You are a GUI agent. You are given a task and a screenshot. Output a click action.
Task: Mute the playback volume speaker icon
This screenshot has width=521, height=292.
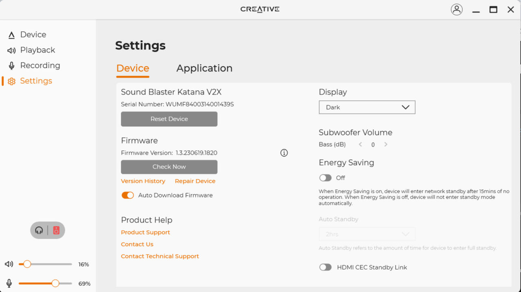pyautogui.click(x=9, y=264)
